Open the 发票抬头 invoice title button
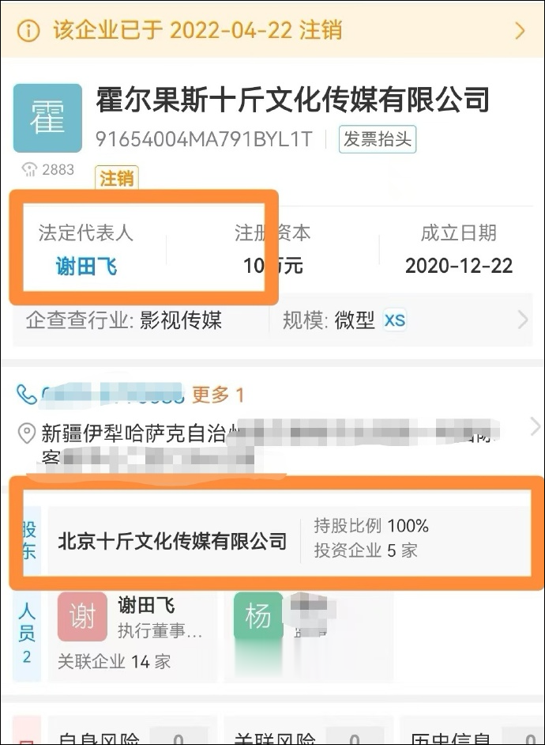This screenshot has height=745, width=545. [378, 139]
